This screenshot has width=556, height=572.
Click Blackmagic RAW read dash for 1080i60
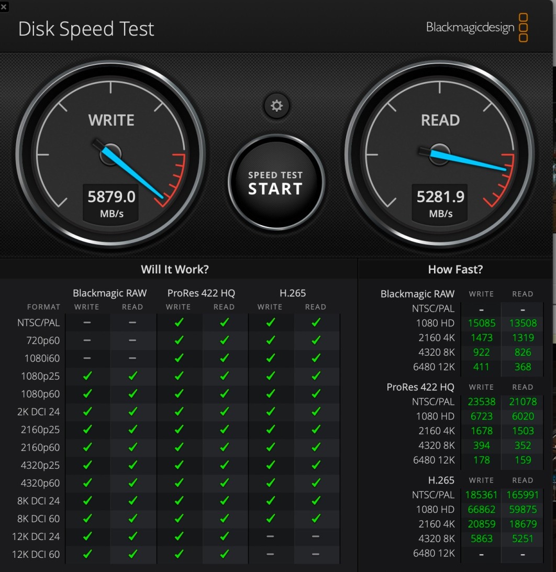click(x=132, y=358)
